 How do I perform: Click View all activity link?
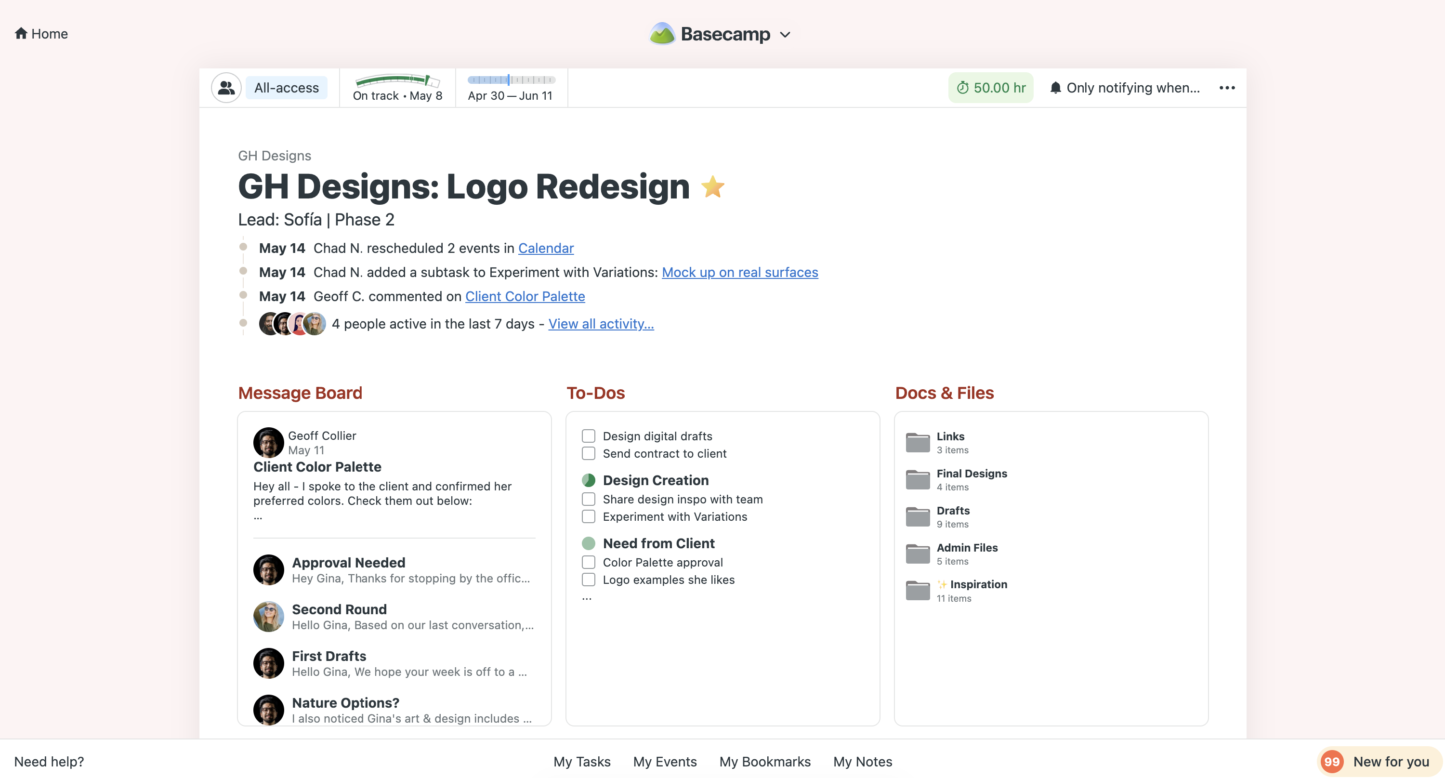click(601, 324)
